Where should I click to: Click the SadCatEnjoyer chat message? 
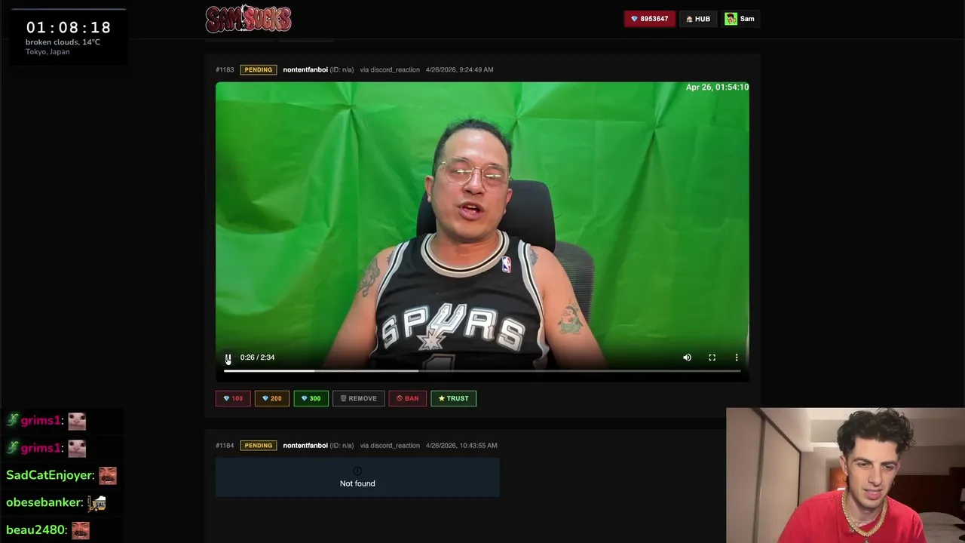click(61, 475)
